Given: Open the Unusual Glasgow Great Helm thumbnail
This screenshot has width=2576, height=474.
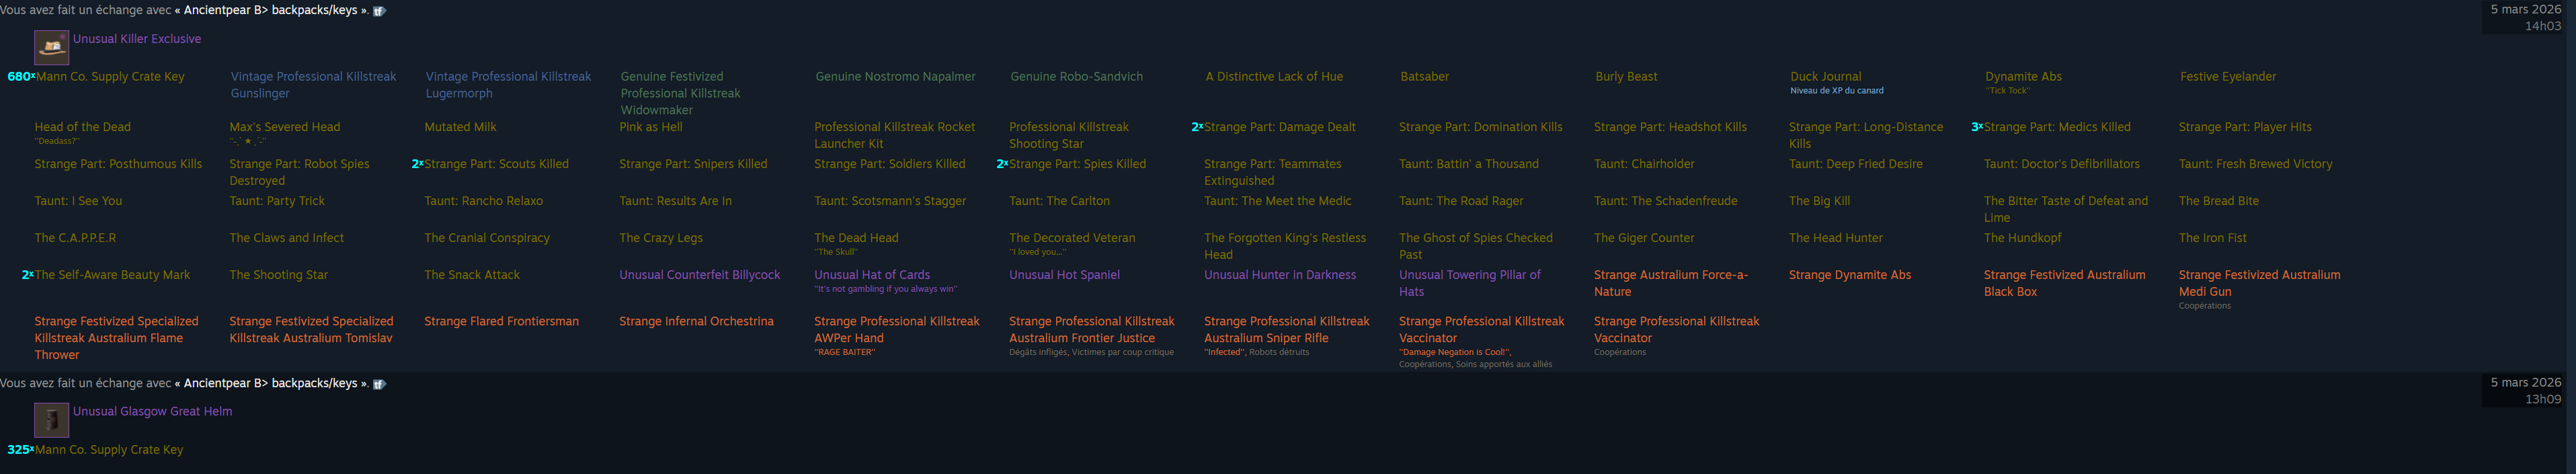Looking at the screenshot, I should [x=51, y=420].
